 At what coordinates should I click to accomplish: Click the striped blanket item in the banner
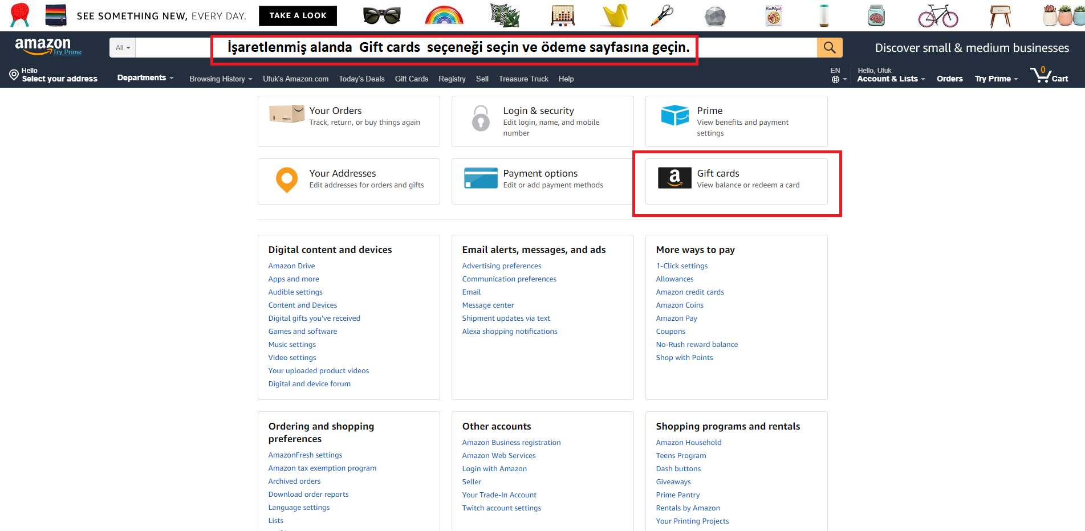56,15
